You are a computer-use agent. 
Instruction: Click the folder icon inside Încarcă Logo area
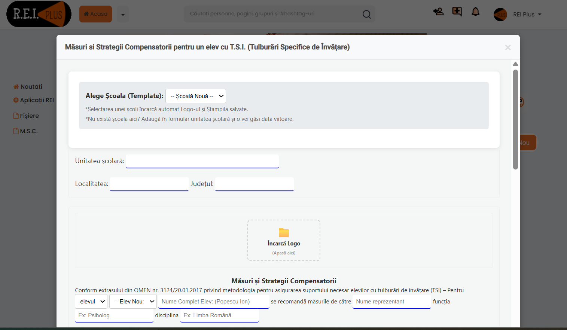click(284, 232)
